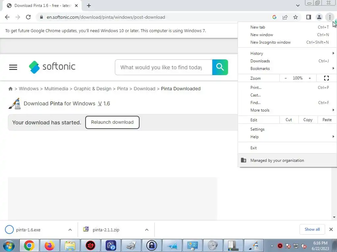
Task: Click the speaker device taskbar icon
Action: click(x=213, y=245)
